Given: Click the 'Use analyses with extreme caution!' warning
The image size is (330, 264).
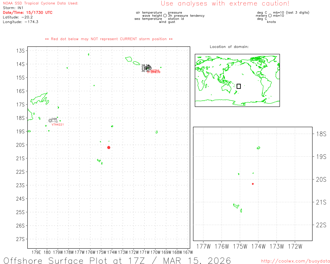Looking at the screenshot, I should click(x=225, y=4).
